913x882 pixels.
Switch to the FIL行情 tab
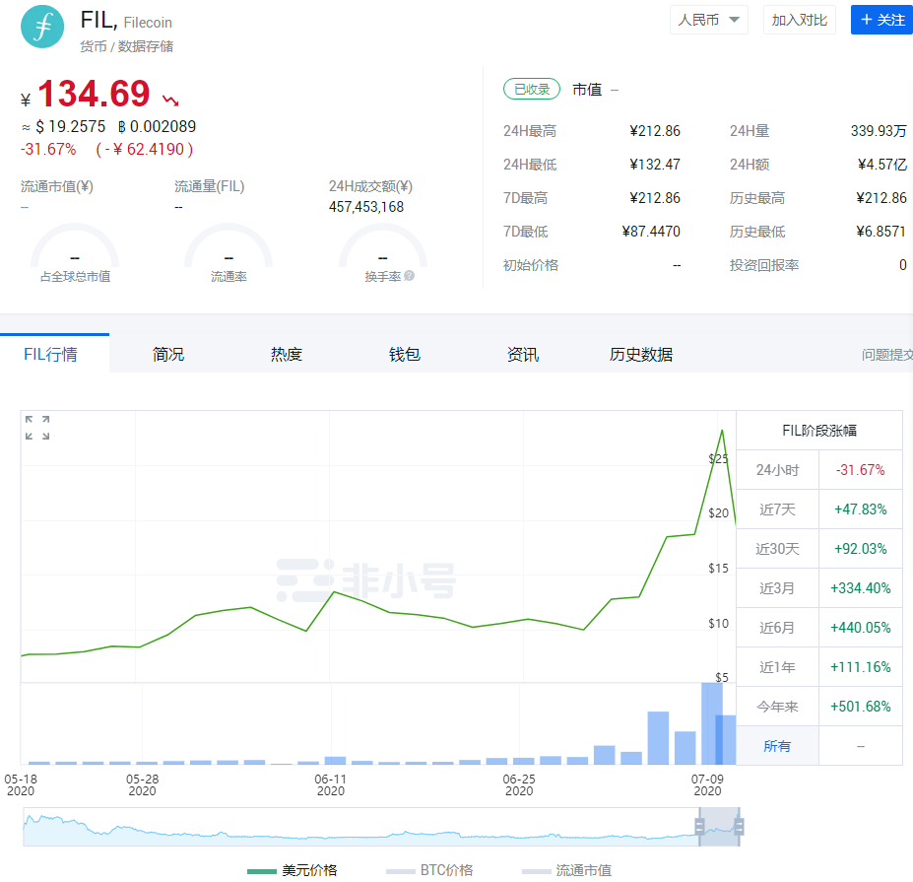coord(50,354)
